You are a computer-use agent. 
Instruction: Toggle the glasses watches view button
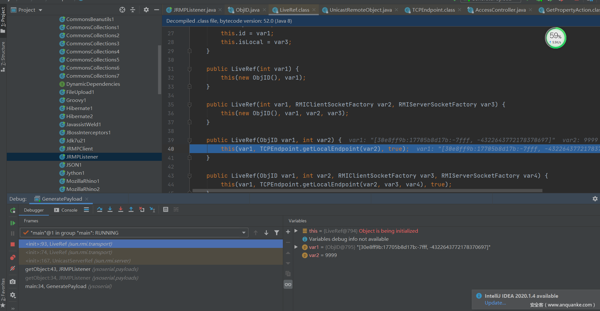pos(288,284)
